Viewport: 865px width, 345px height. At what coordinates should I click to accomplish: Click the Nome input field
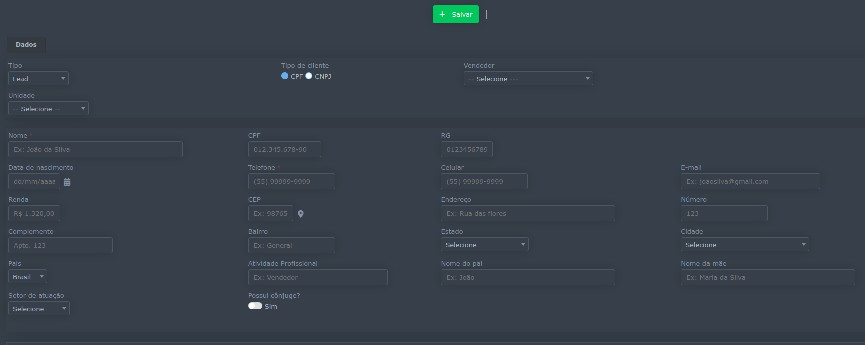click(95, 149)
